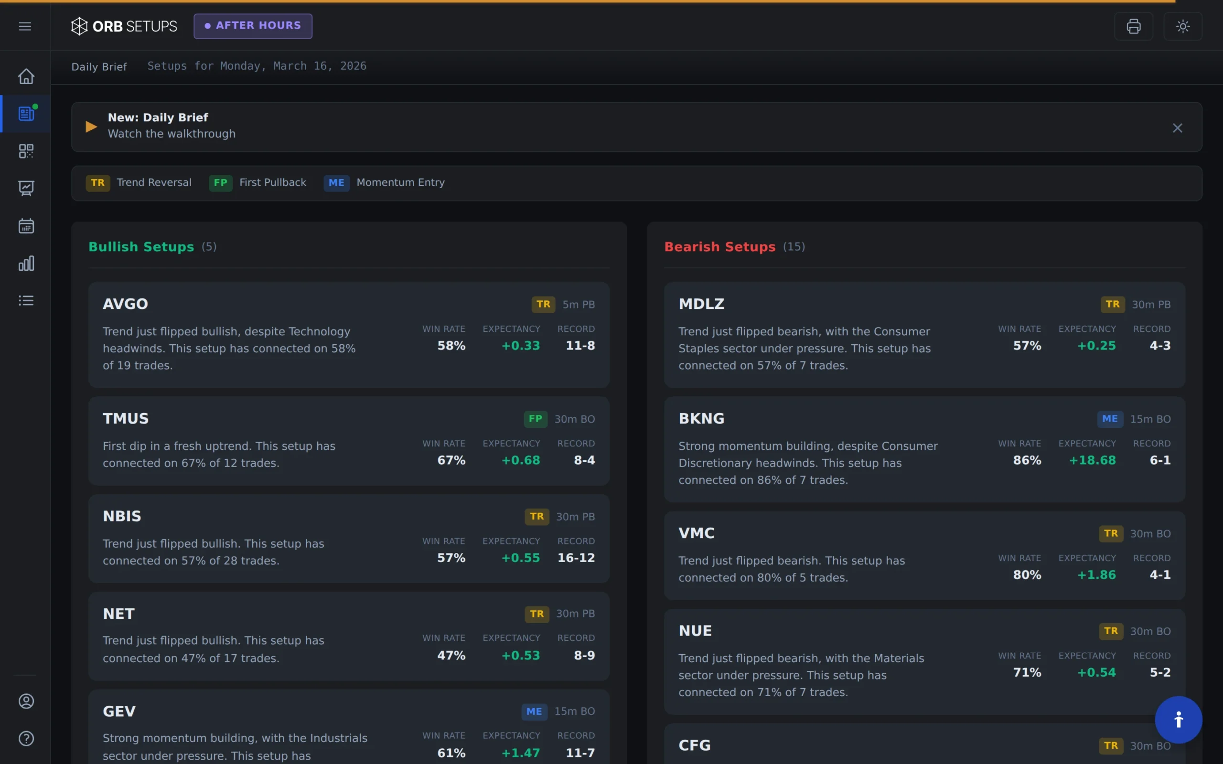The image size is (1223, 764).
Task: Open the NBIS setup card
Action: [x=349, y=538]
